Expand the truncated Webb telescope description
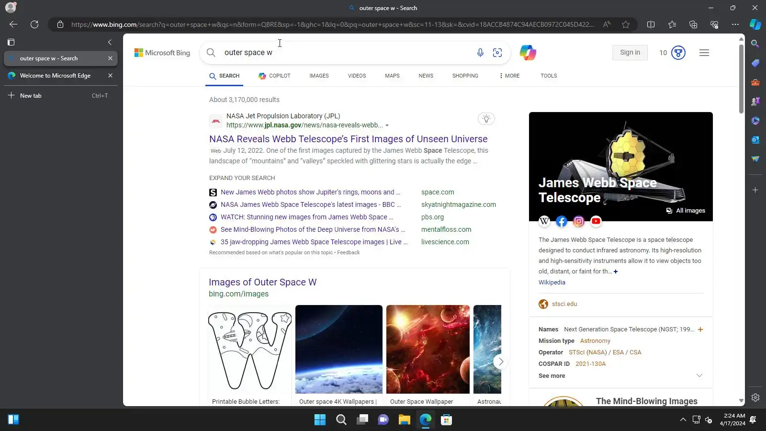The height and width of the screenshot is (431, 766). [616, 272]
